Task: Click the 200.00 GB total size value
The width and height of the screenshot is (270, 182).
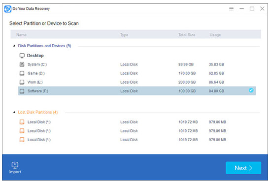Action: (187, 82)
